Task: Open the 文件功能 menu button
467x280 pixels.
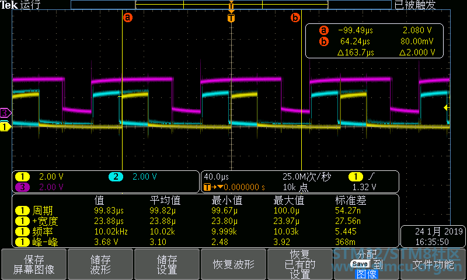Action: point(433,264)
